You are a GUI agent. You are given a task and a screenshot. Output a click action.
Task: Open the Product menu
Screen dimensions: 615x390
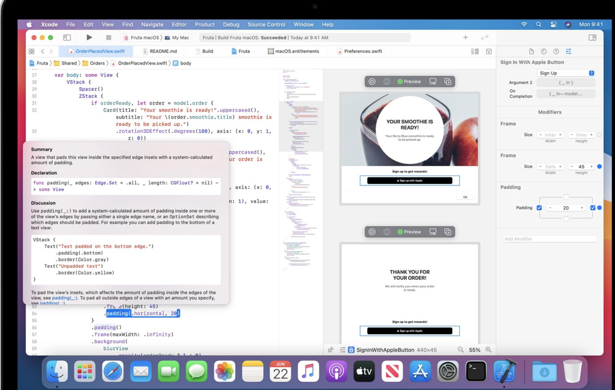pyautogui.click(x=205, y=24)
